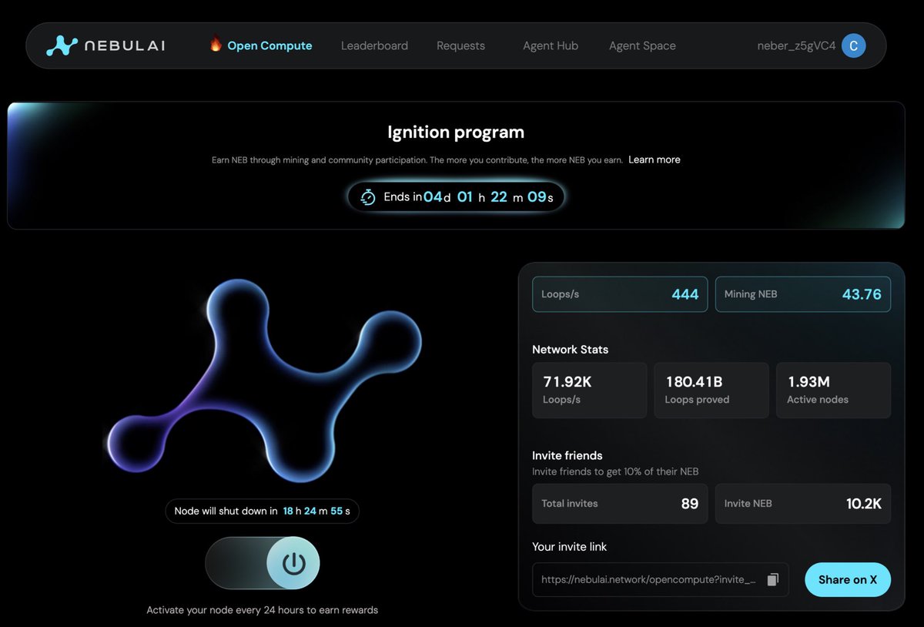Go to the Leaderboard tab
The image size is (924, 627).
[374, 45]
